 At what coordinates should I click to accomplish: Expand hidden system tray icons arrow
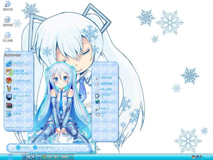pyautogui.click(x=190, y=157)
